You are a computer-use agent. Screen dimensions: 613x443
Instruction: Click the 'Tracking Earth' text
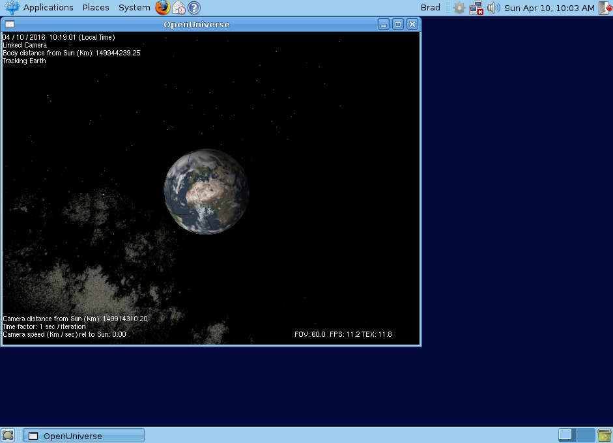tap(24, 61)
